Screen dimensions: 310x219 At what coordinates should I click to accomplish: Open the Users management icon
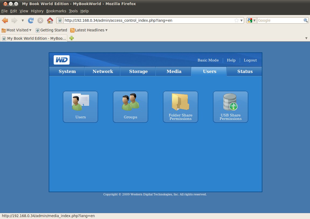click(x=80, y=107)
